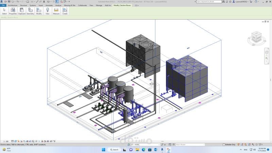Open the Modify ribbon panel
The image size is (272, 153).
click(39, 11)
